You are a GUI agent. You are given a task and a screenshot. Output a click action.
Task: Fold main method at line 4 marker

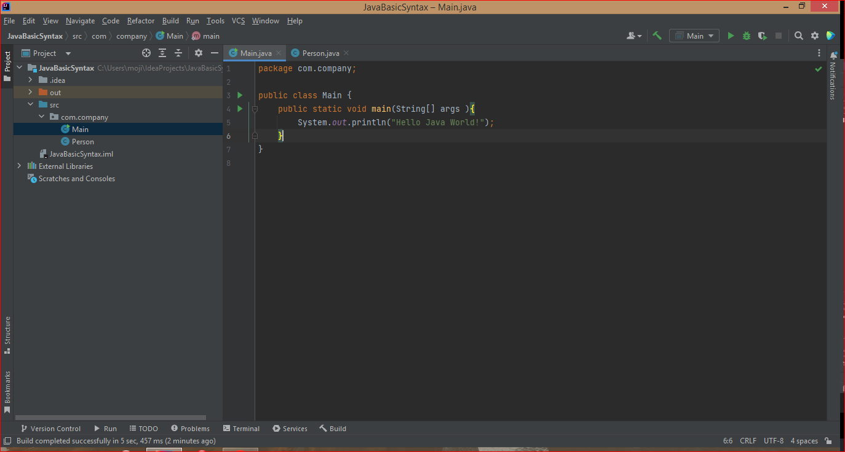(255, 109)
